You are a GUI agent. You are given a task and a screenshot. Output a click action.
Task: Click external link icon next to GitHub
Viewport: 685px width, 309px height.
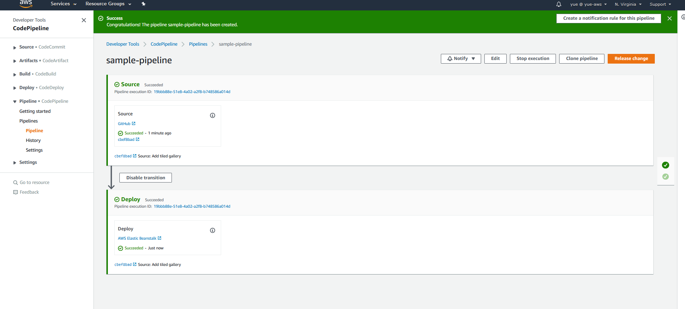coord(134,124)
